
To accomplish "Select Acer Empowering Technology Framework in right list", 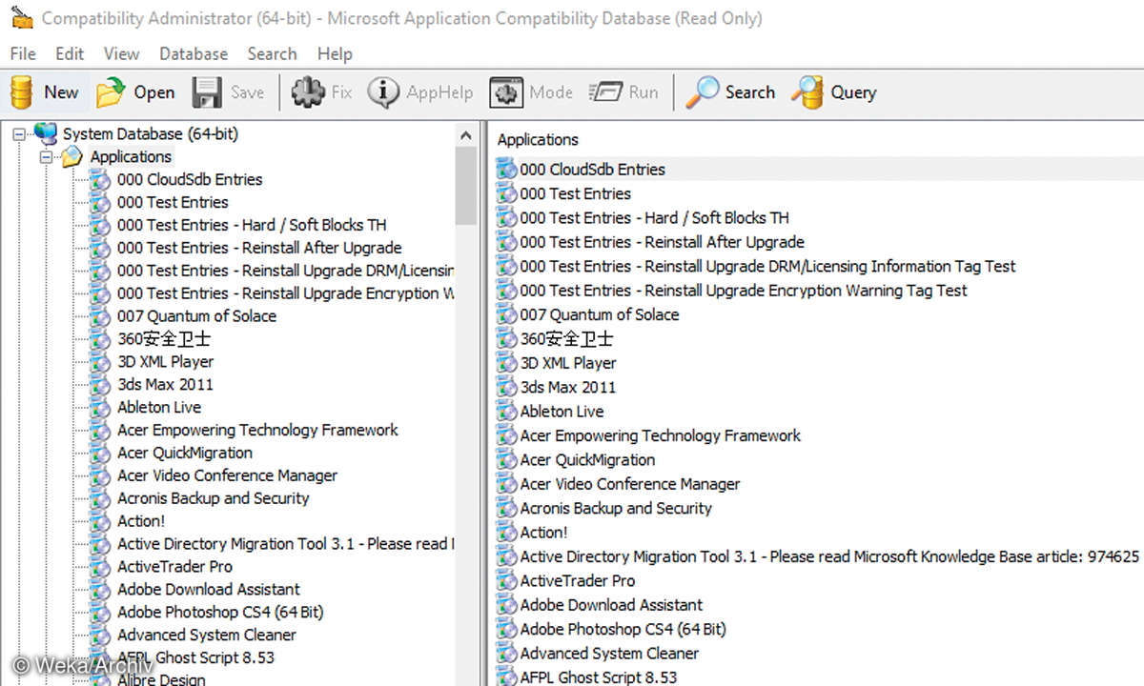I will pos(661,435).
